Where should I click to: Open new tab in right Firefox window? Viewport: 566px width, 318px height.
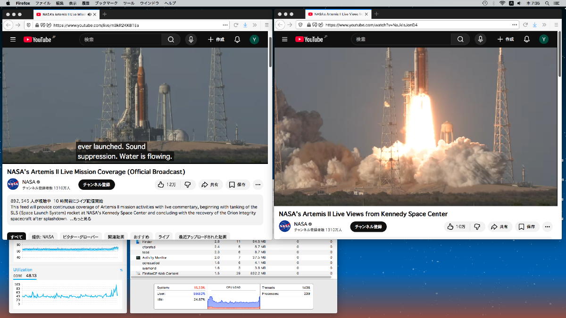[376, 14]
